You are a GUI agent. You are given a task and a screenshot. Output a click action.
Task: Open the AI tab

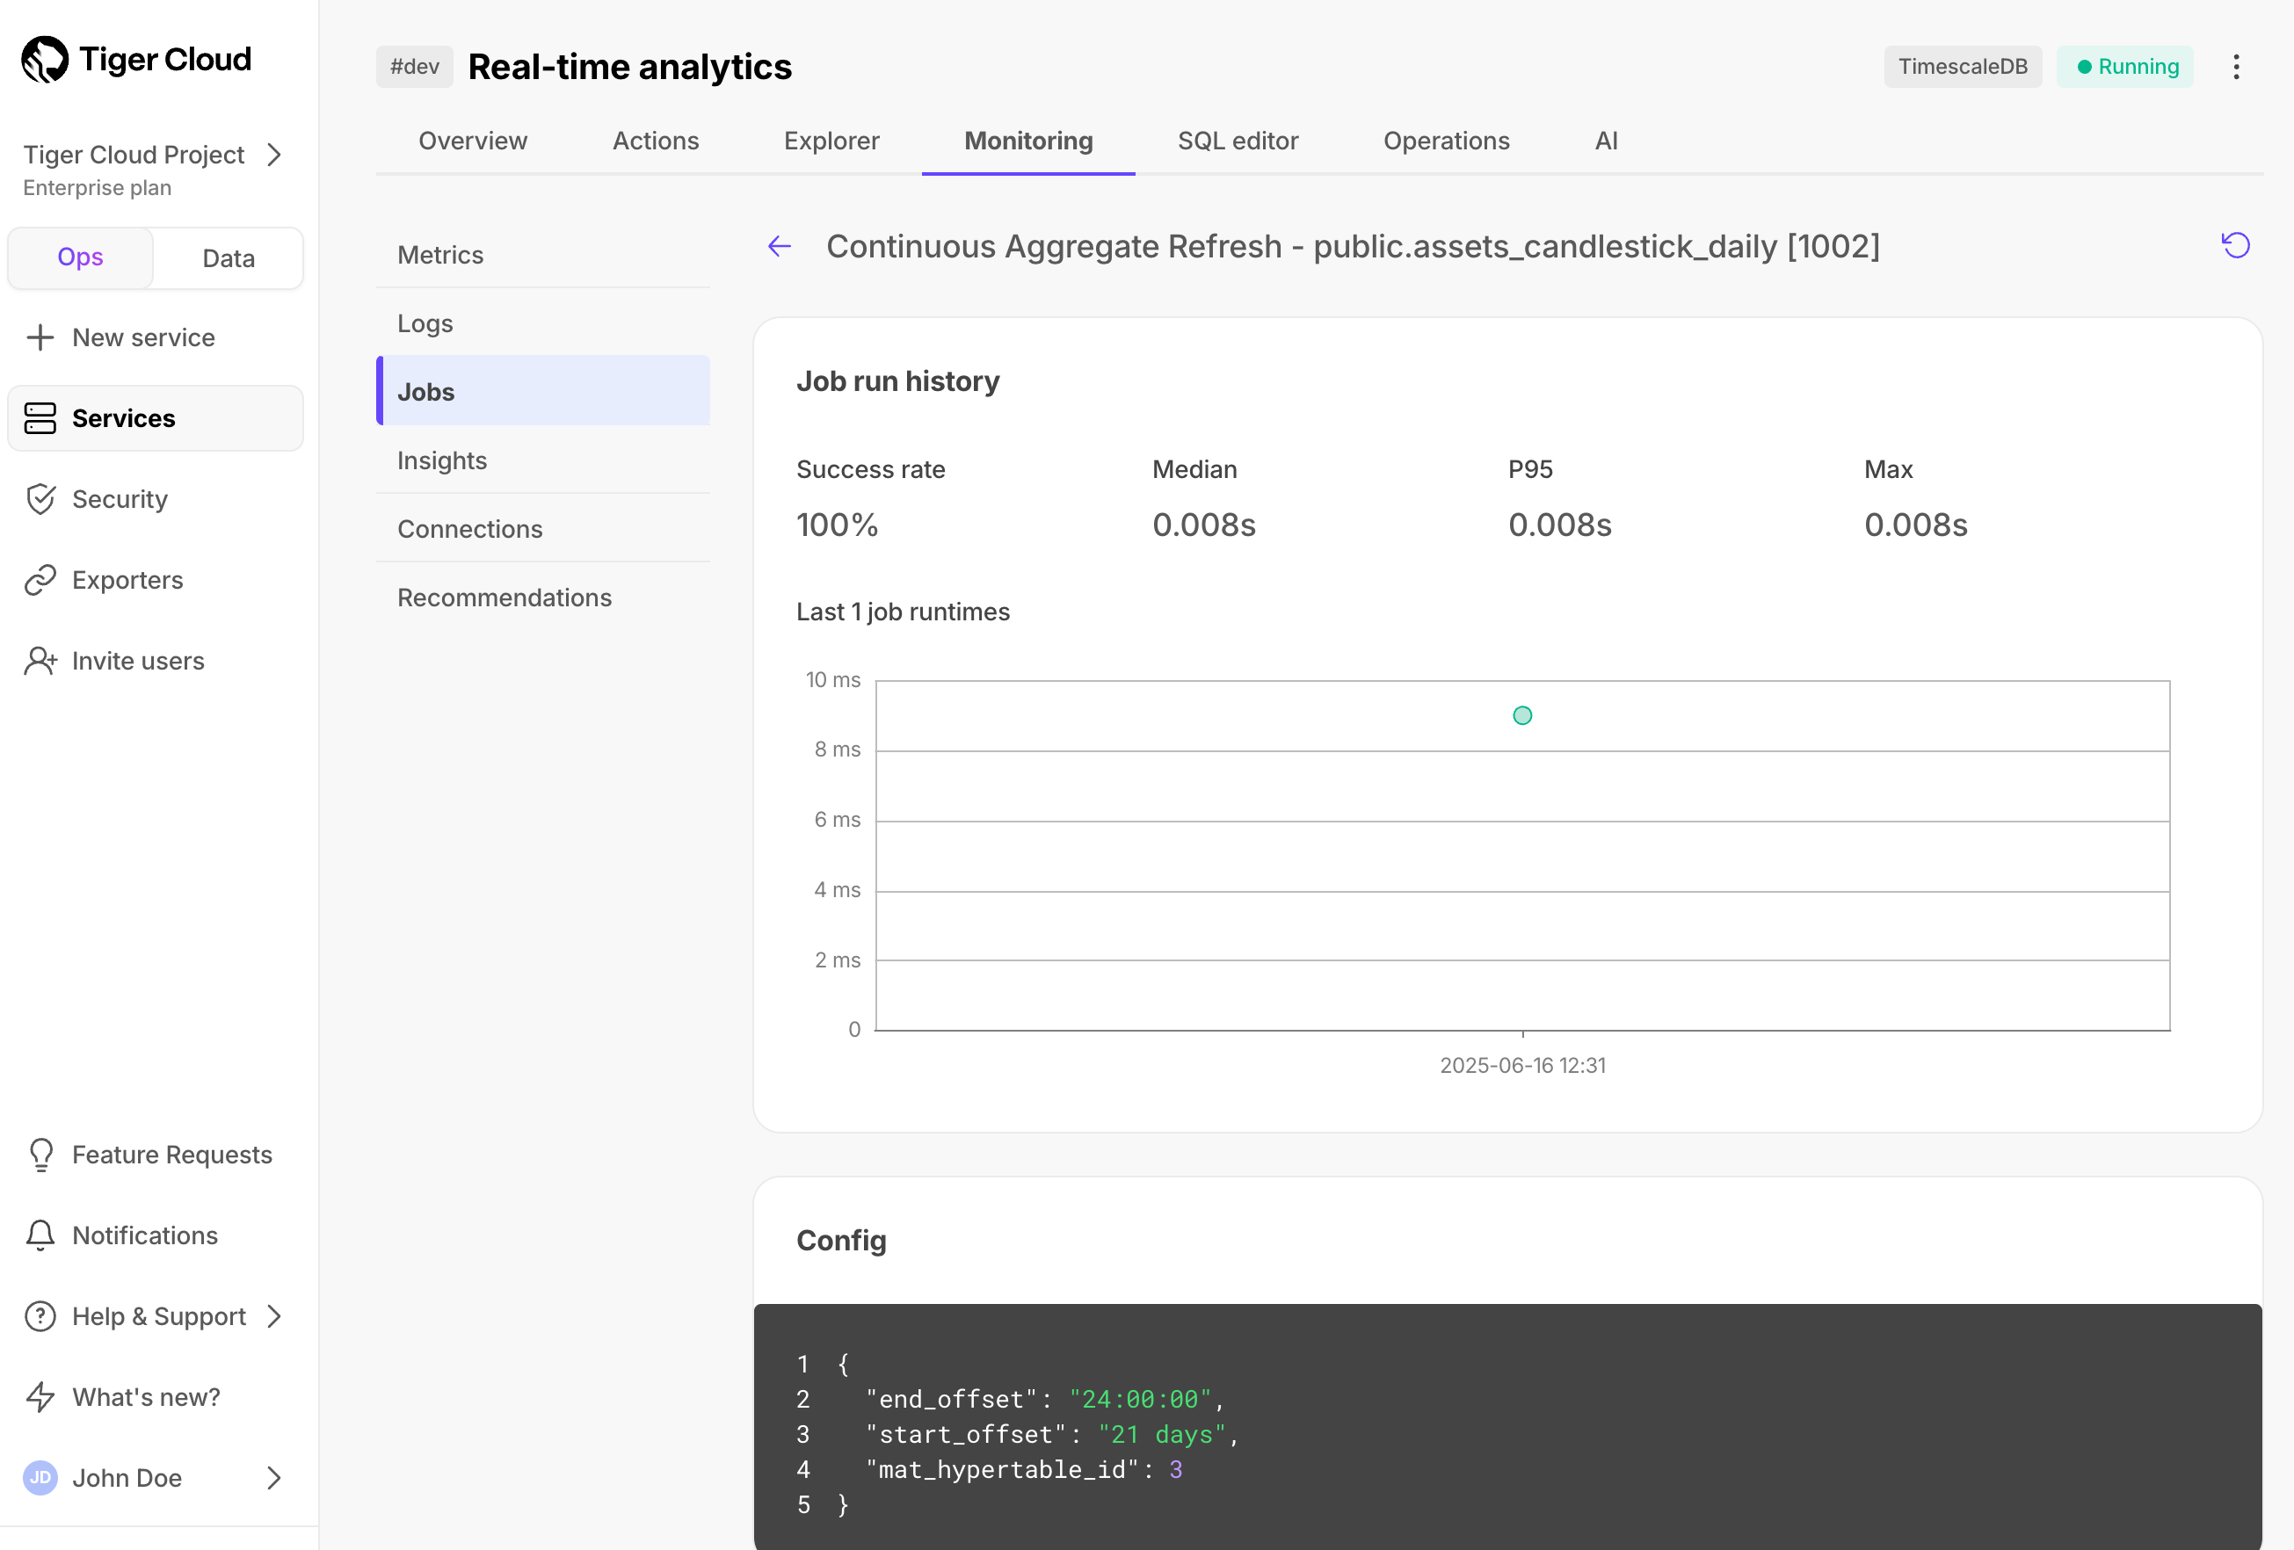point(1606,141)
